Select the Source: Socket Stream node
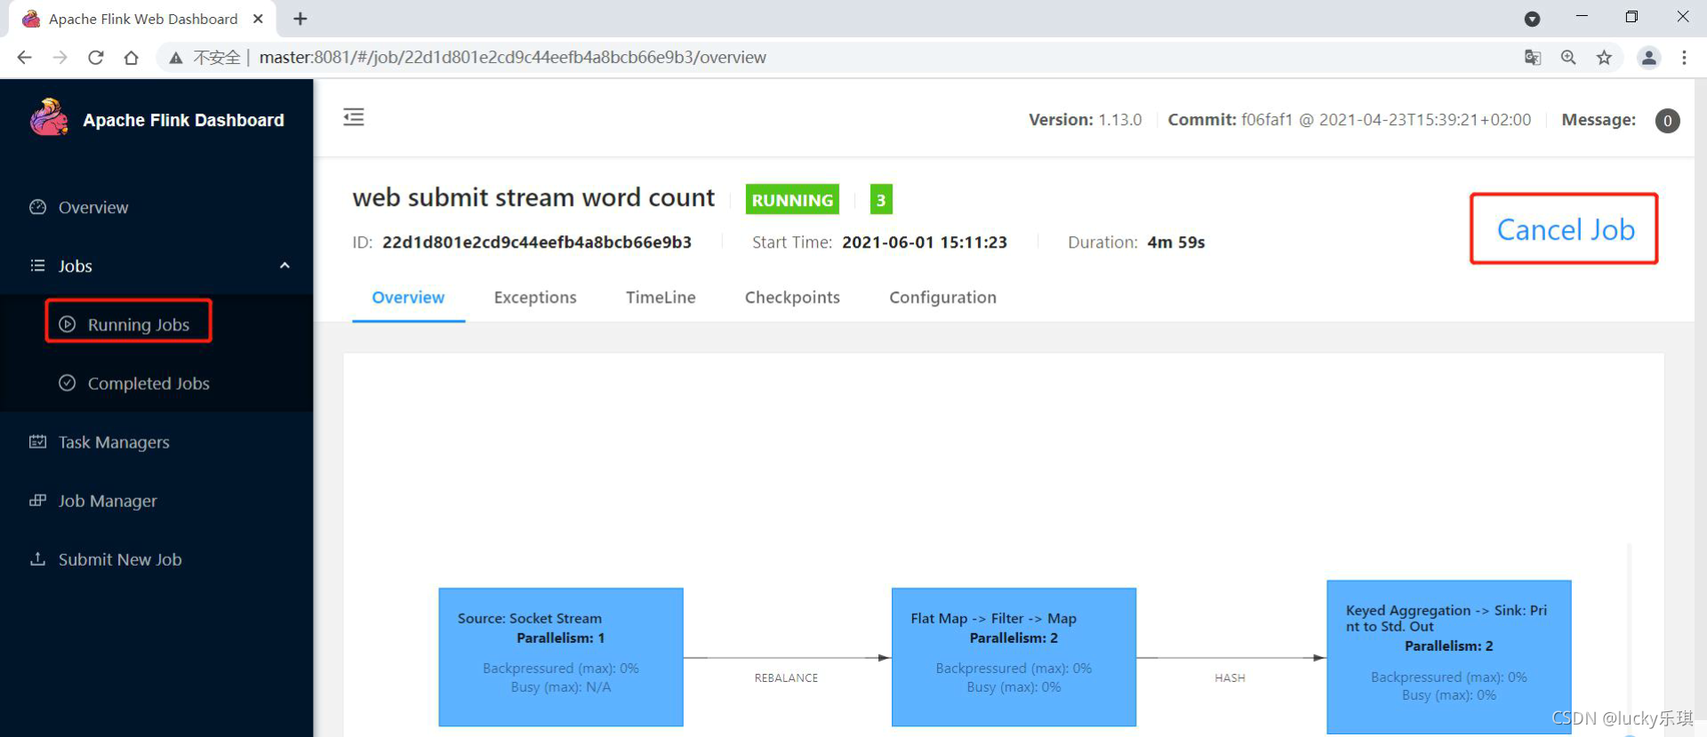 click(x=561, y=657)
